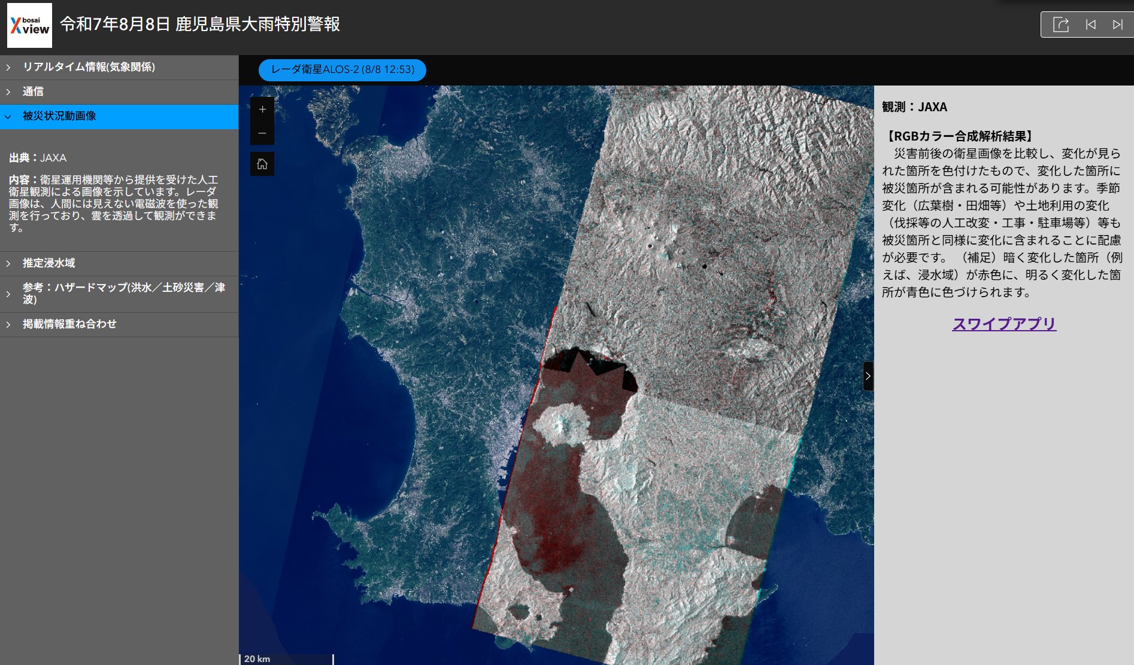Select the 被災状況動画像 menu item
The height and width of the screenshot is (665, 1134).
coord(119,117)
